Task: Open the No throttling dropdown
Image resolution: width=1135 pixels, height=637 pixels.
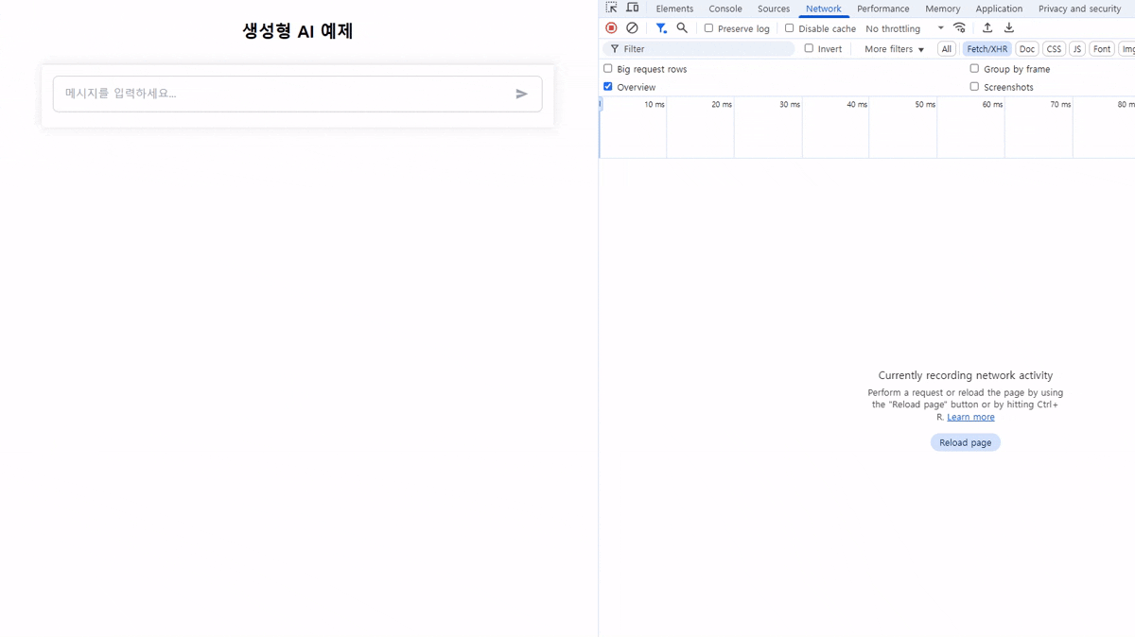Action: 893,28
